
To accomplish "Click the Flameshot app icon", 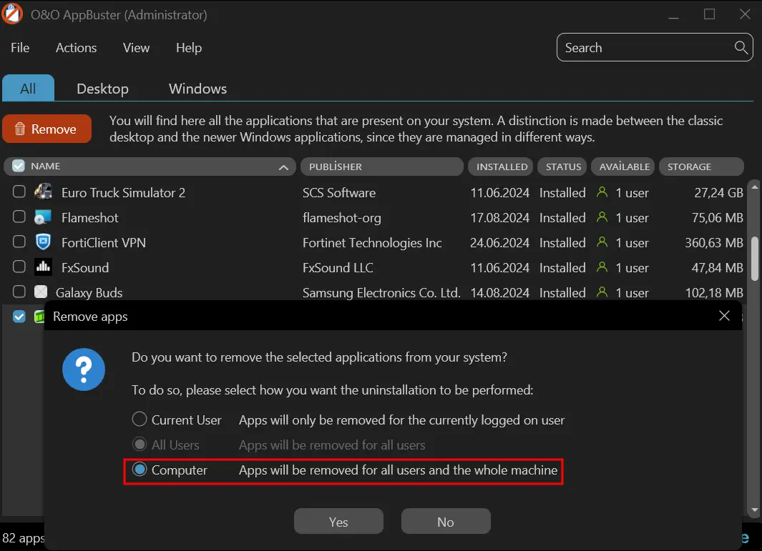I will (x=43, y=217).
